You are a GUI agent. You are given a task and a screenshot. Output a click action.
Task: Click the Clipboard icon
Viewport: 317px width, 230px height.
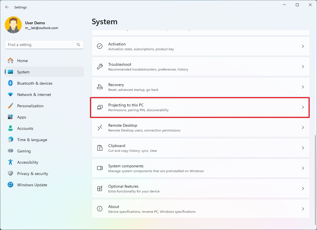100,148
